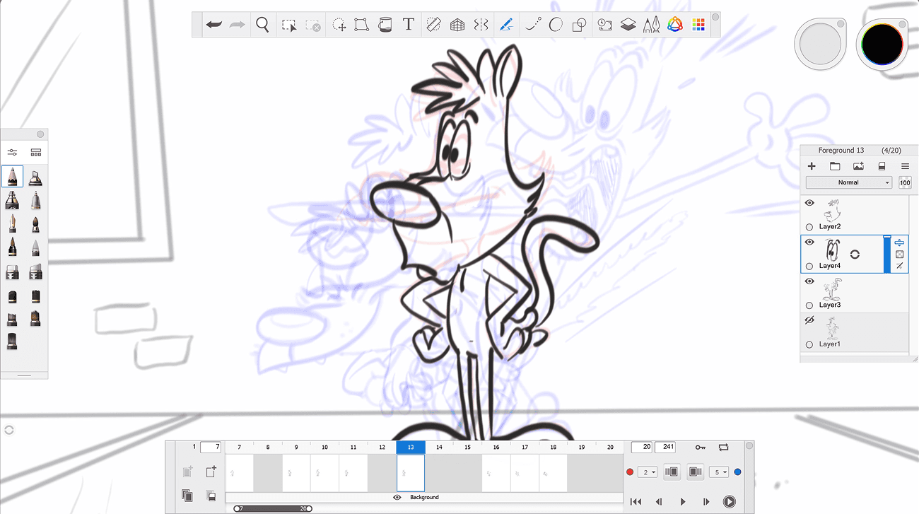Select the Transform/Distort tool
Viewport: 919px width, 514px height.
point(361,25)
